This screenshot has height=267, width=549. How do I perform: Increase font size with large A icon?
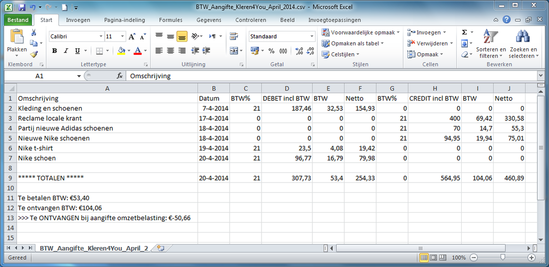pyautogui.click(x=132, y=36)
